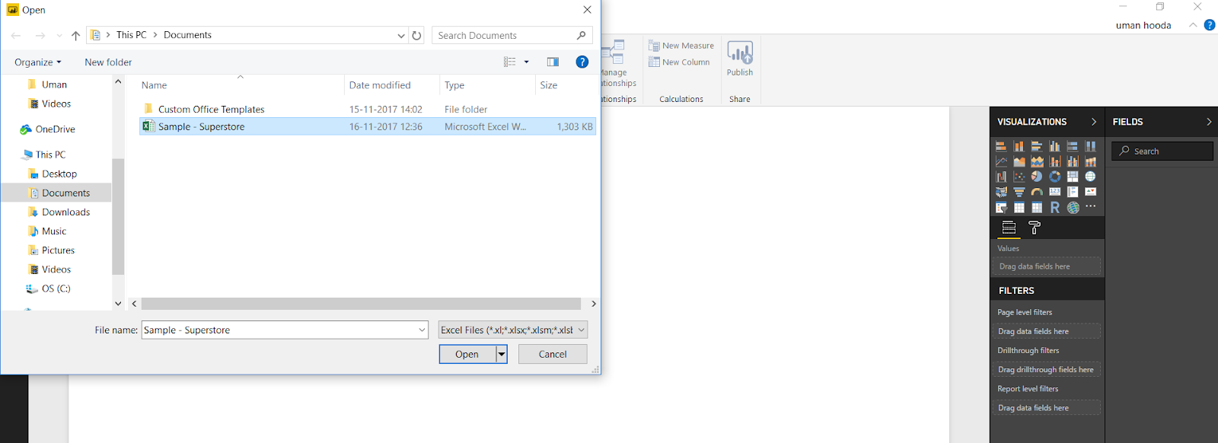Click the Search Documents field

513,35
